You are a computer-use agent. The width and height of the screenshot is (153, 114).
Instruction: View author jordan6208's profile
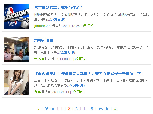click(43, 26)
